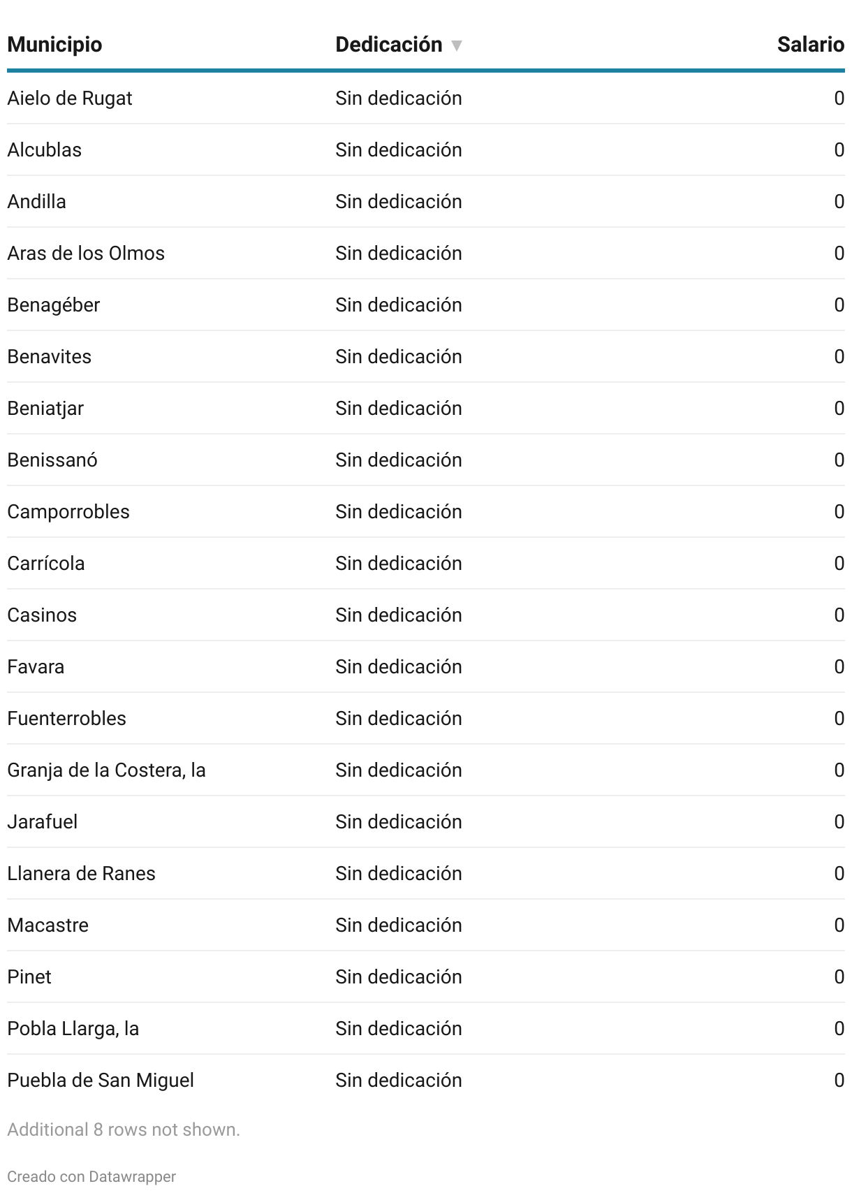Click the salary value for Pinet
The height and width of the screenshot is (1193, 852).
839,977
